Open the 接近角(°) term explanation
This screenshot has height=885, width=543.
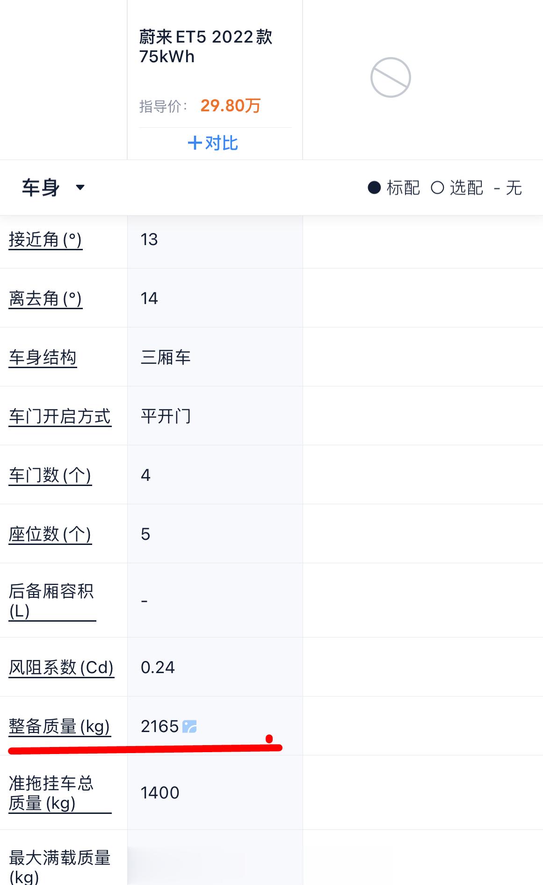45,239
